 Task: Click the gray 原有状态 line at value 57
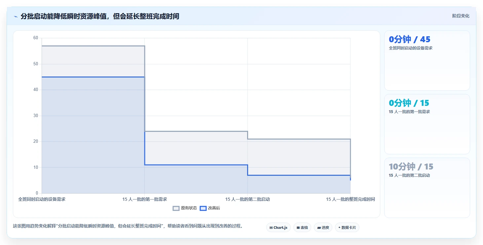tap(93, 46)
